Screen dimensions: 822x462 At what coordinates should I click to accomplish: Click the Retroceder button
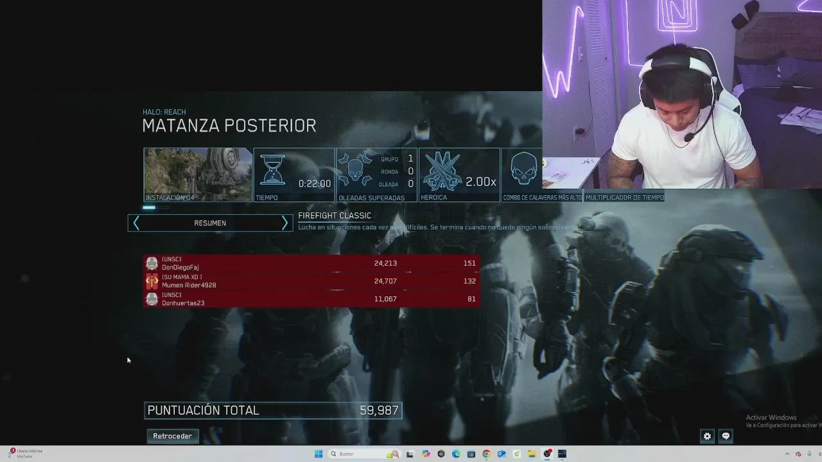(172, 436)
